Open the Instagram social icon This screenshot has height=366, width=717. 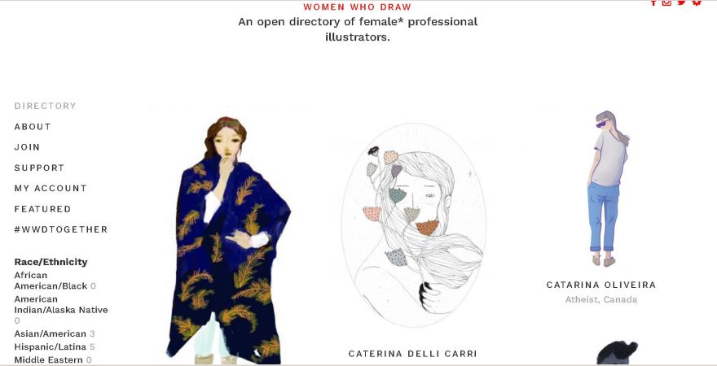(x=666, y=2)
